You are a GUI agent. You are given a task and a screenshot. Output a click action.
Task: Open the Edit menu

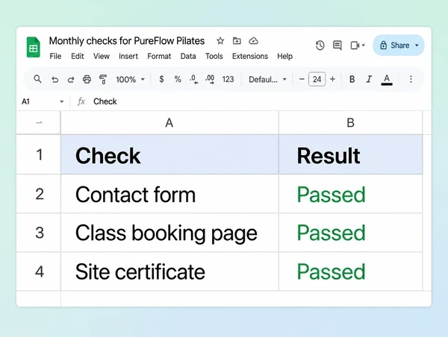point(78,56)
